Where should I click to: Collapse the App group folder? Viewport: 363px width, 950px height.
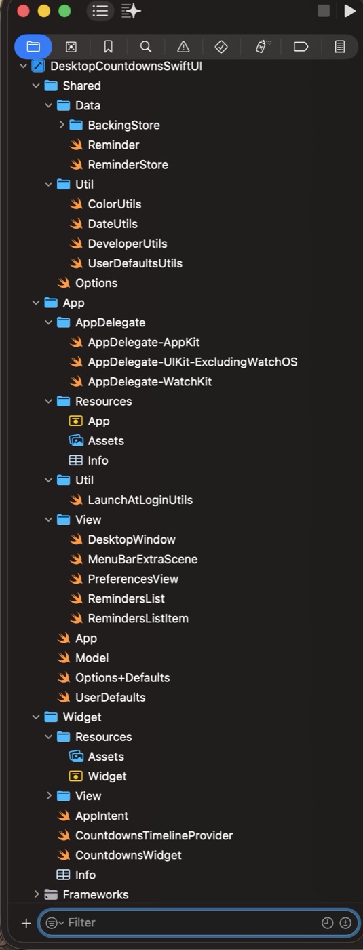tap(36, 303)
